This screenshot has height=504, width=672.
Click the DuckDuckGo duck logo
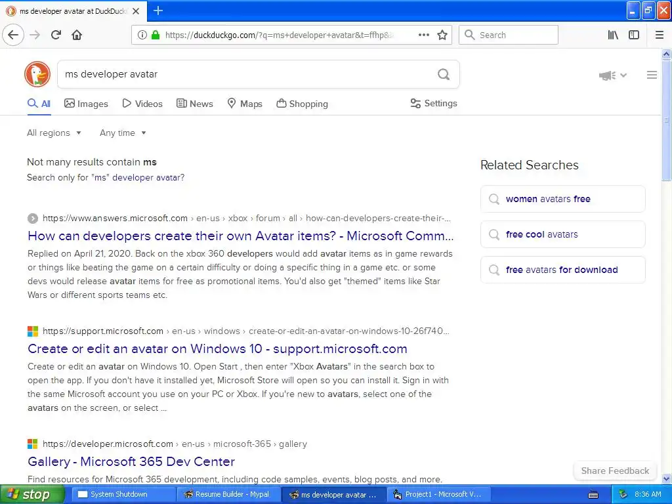[37, 74]
